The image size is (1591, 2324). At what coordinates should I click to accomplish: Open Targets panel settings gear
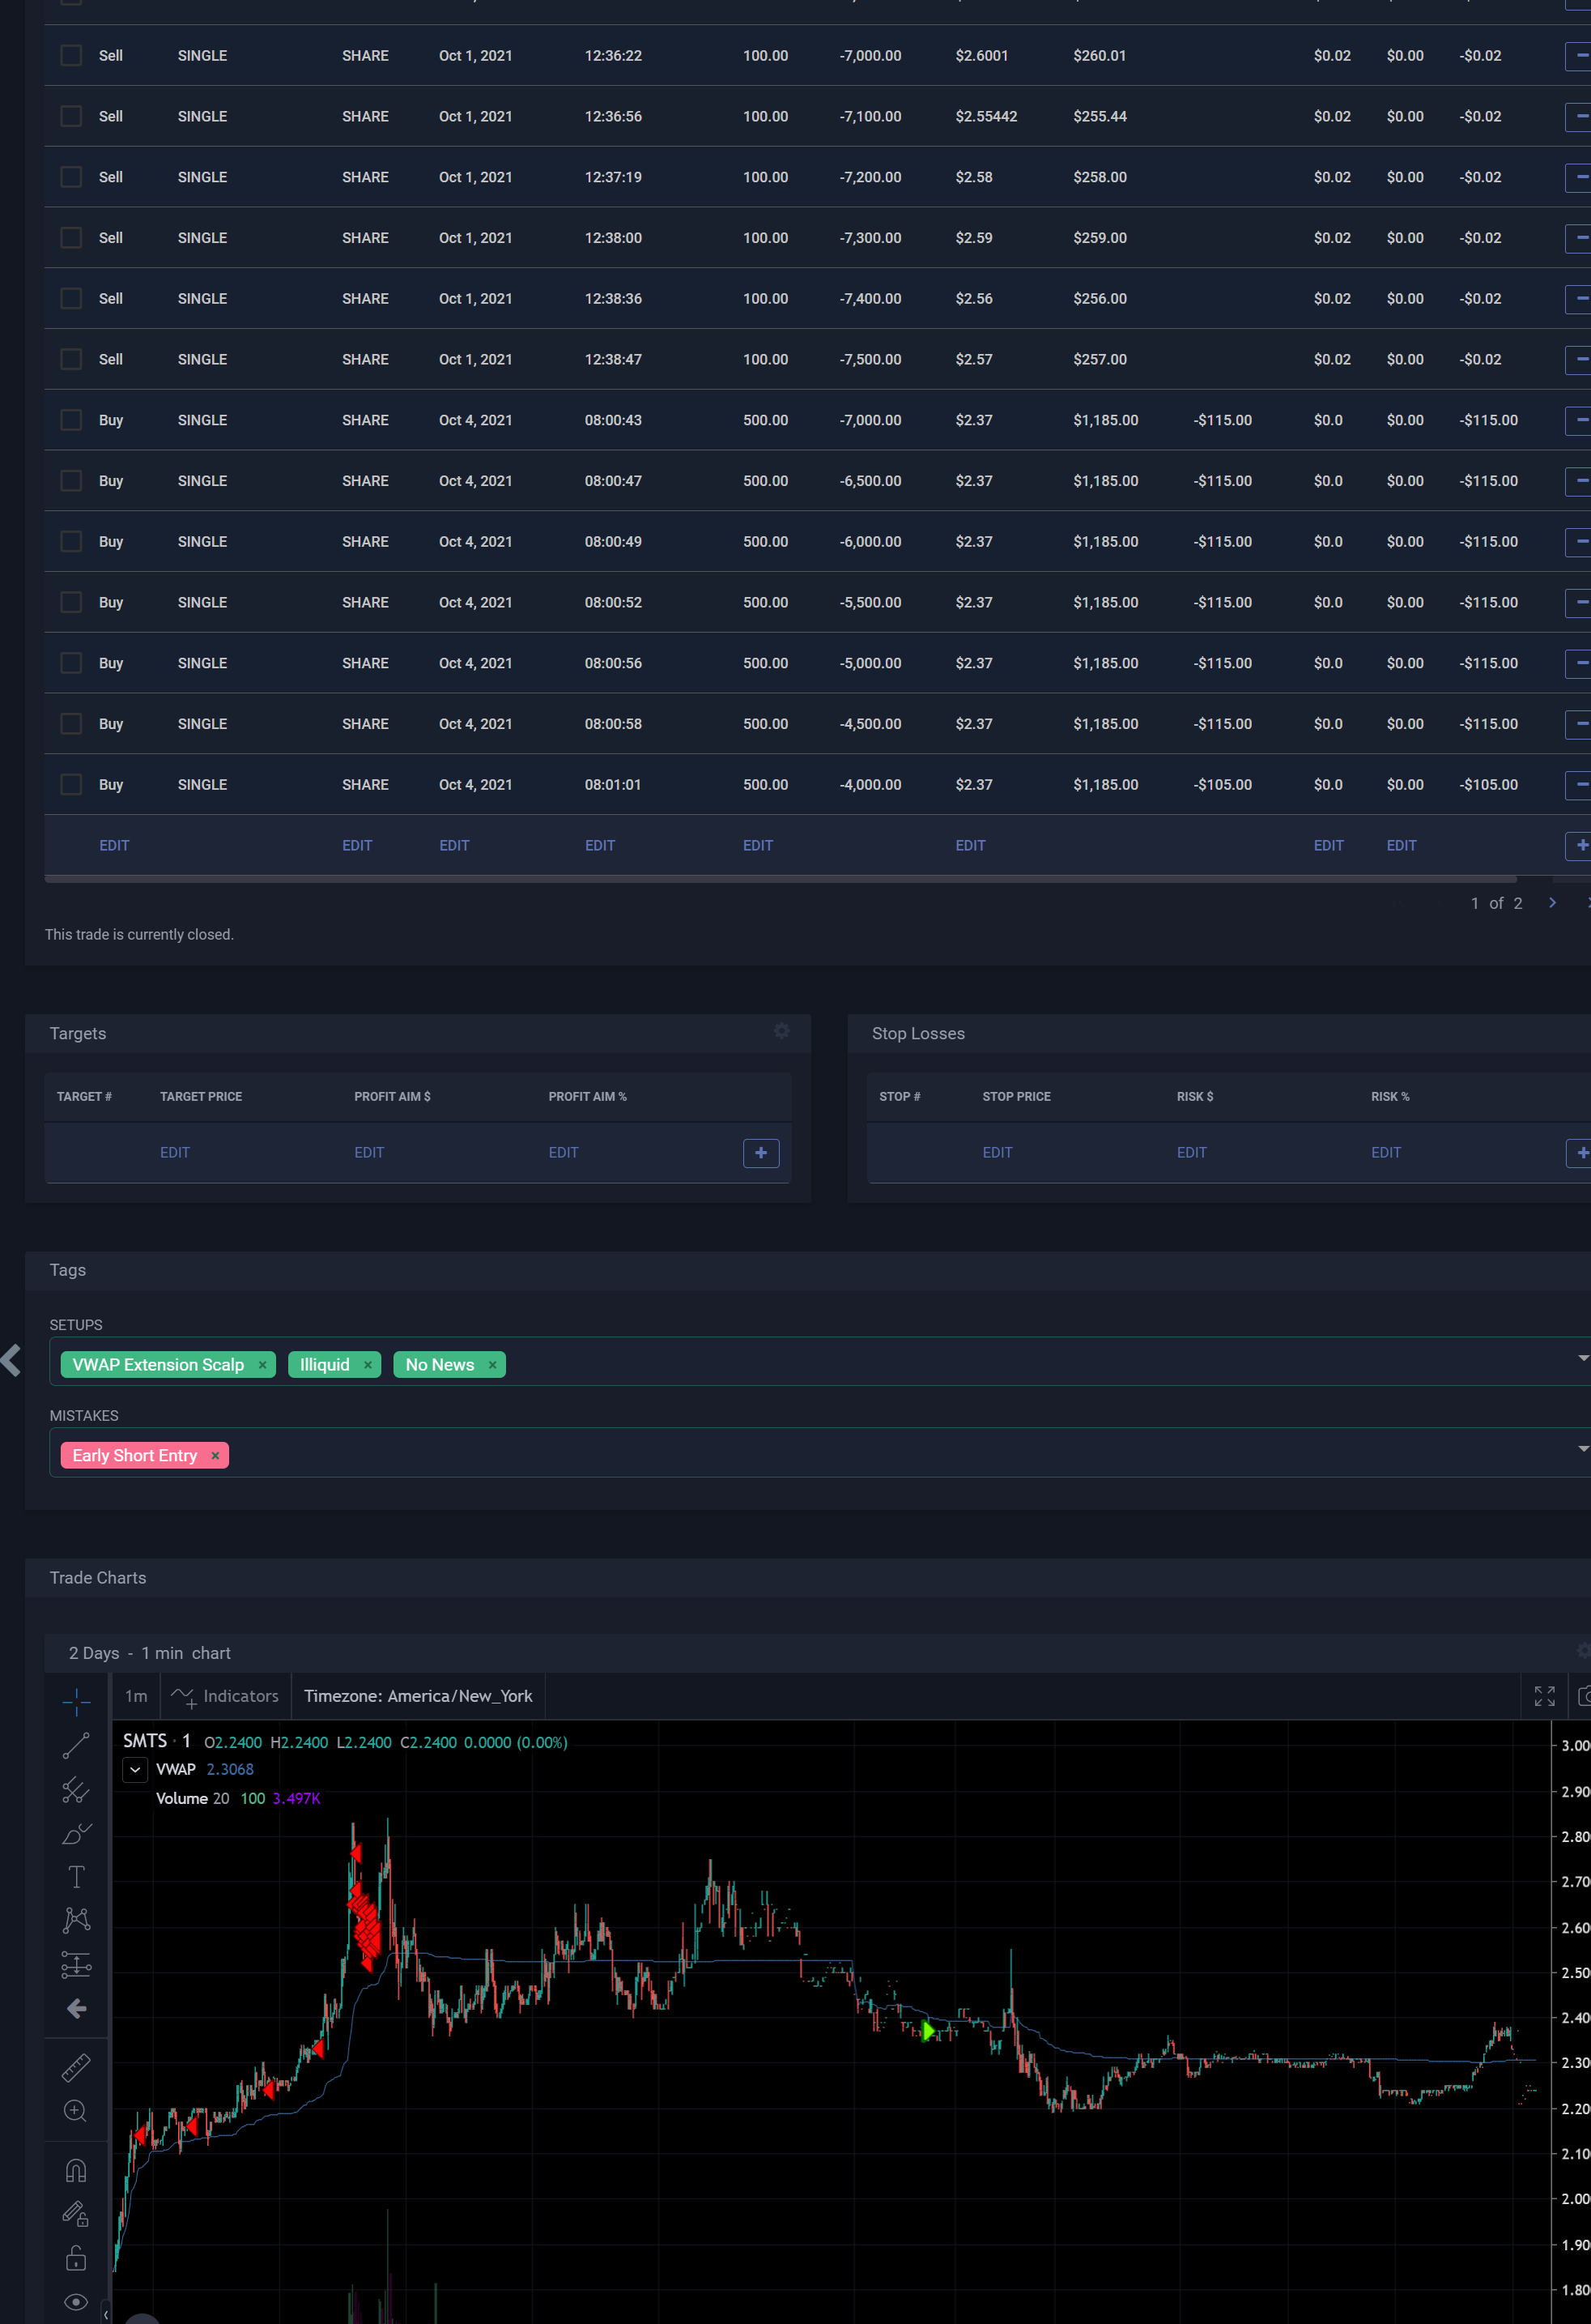point(781,1031)
